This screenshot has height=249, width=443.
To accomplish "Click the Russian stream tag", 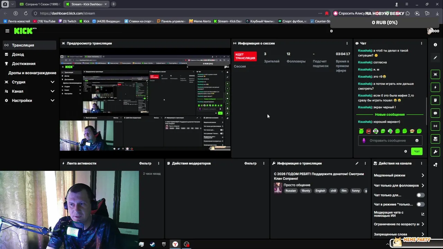I will [x=291, y=191].
